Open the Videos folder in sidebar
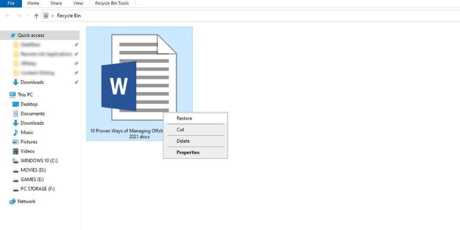The width and height of the screenshot is (460, 230). coord(28,151)
